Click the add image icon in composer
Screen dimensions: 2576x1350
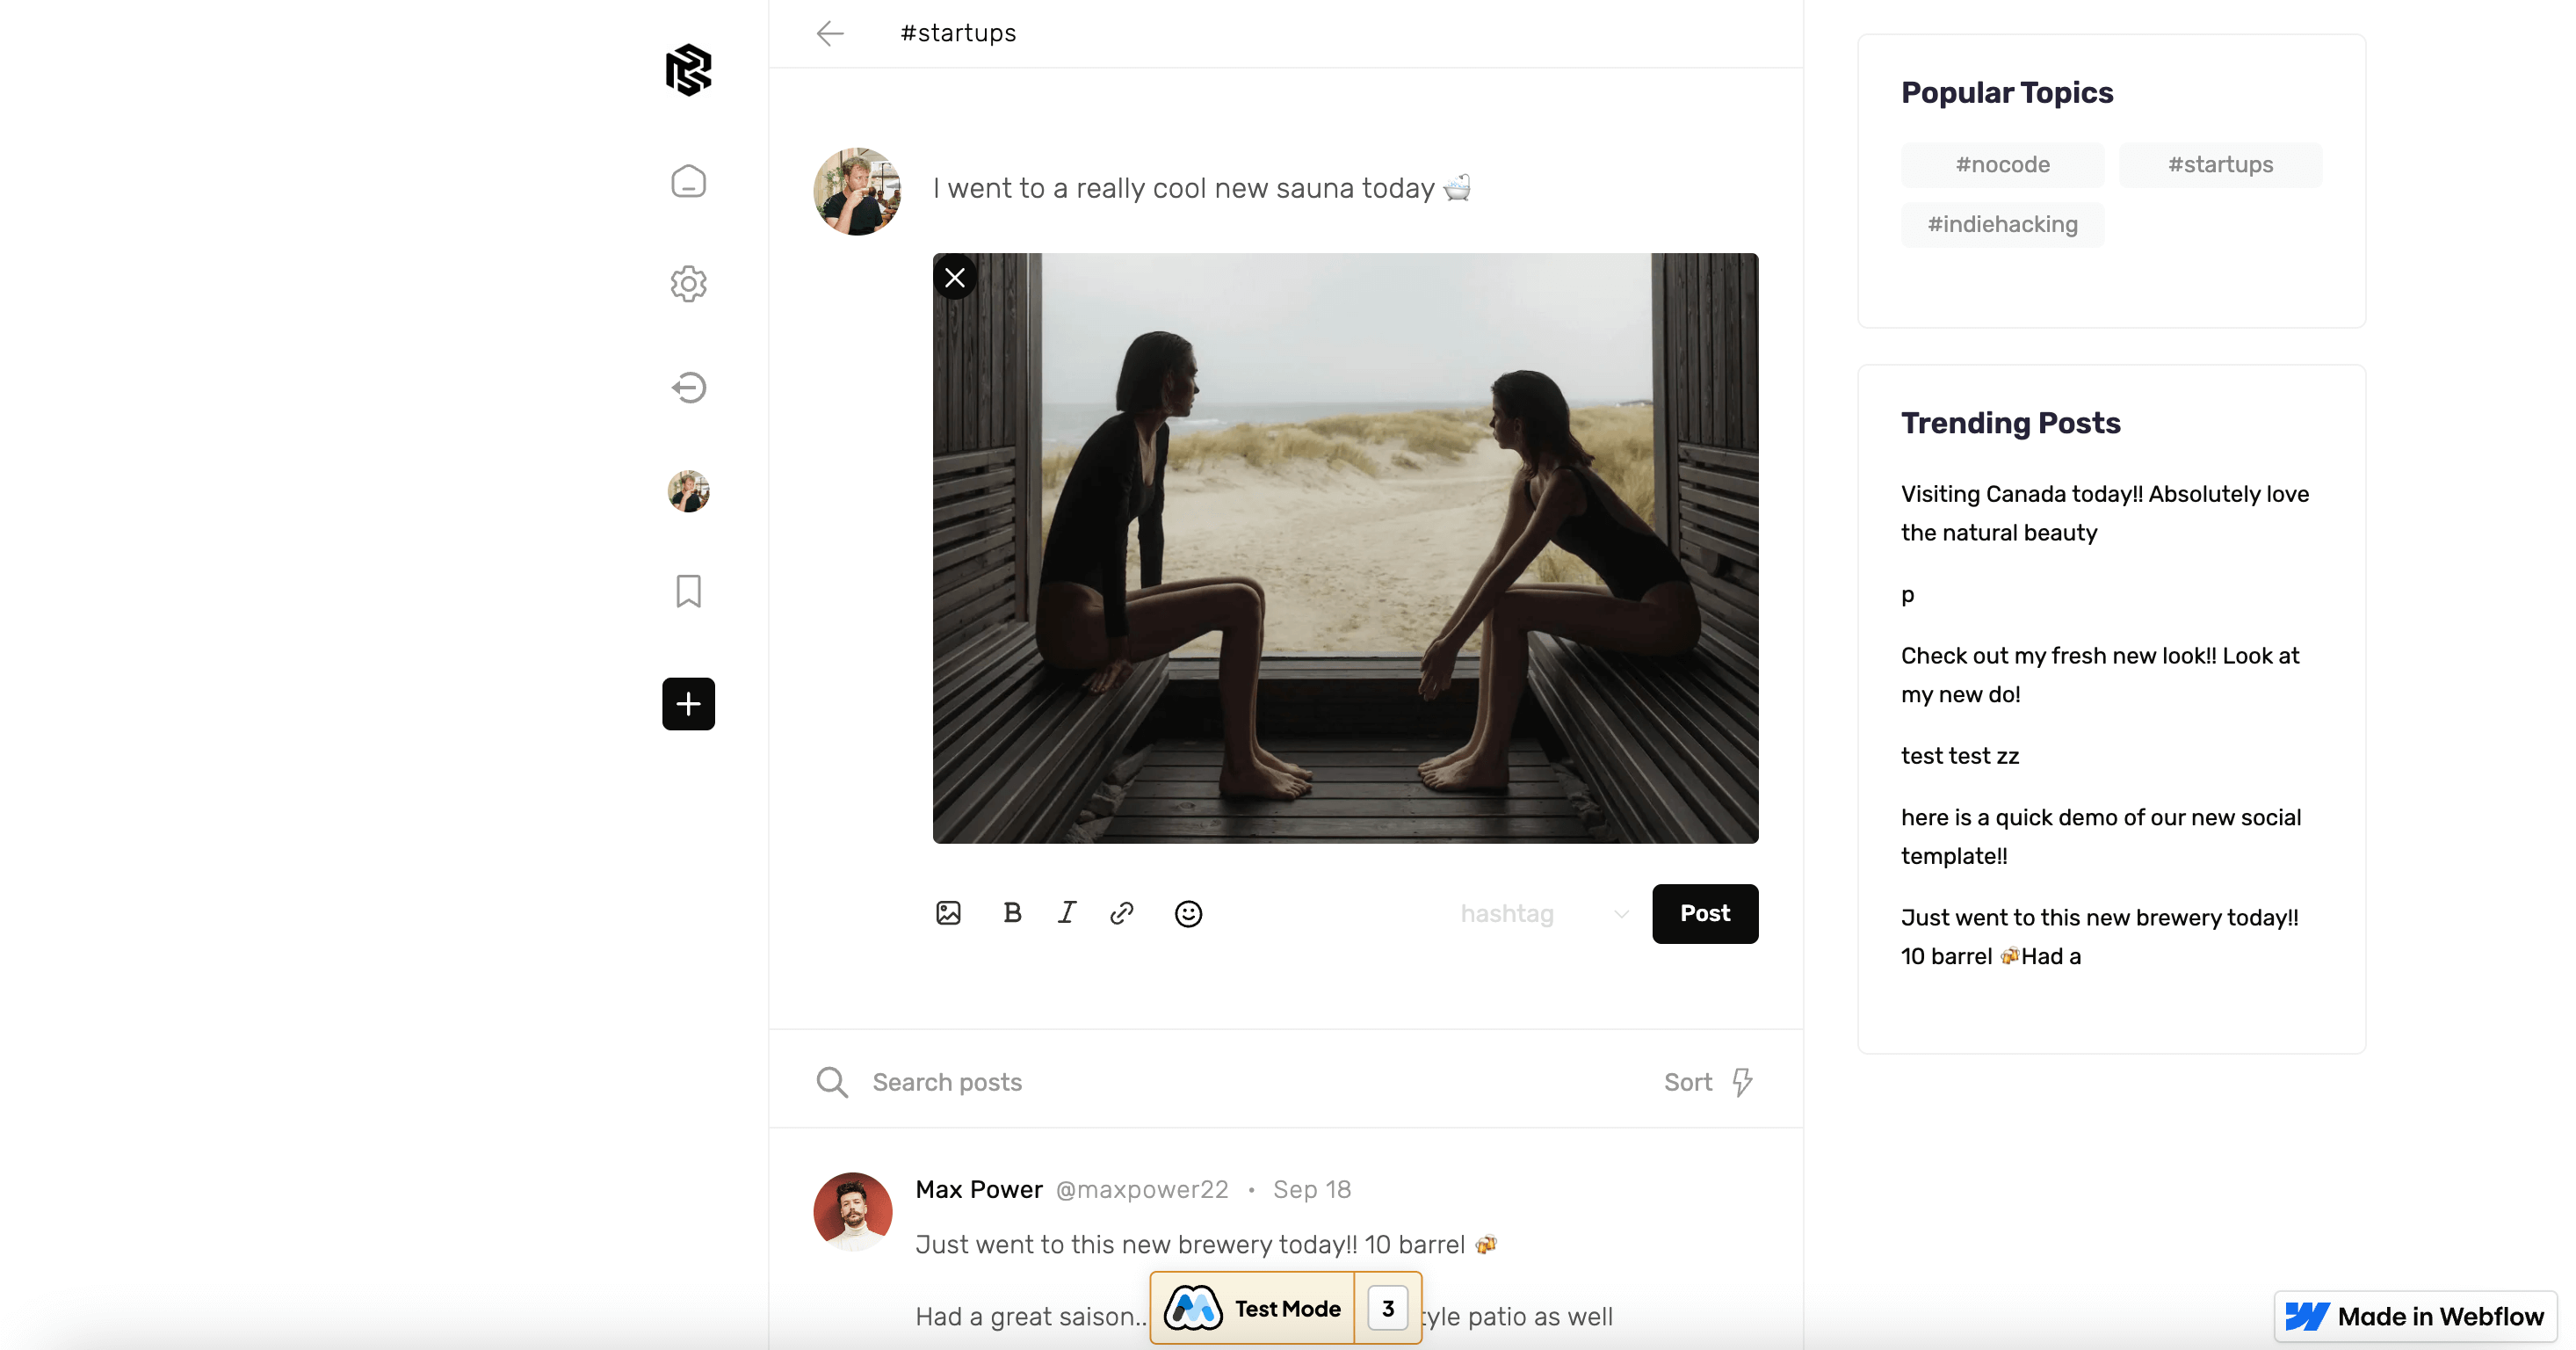point(948,913)
